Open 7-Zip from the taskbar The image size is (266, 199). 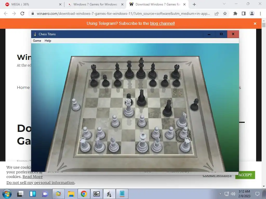click(x=97, y=194)
